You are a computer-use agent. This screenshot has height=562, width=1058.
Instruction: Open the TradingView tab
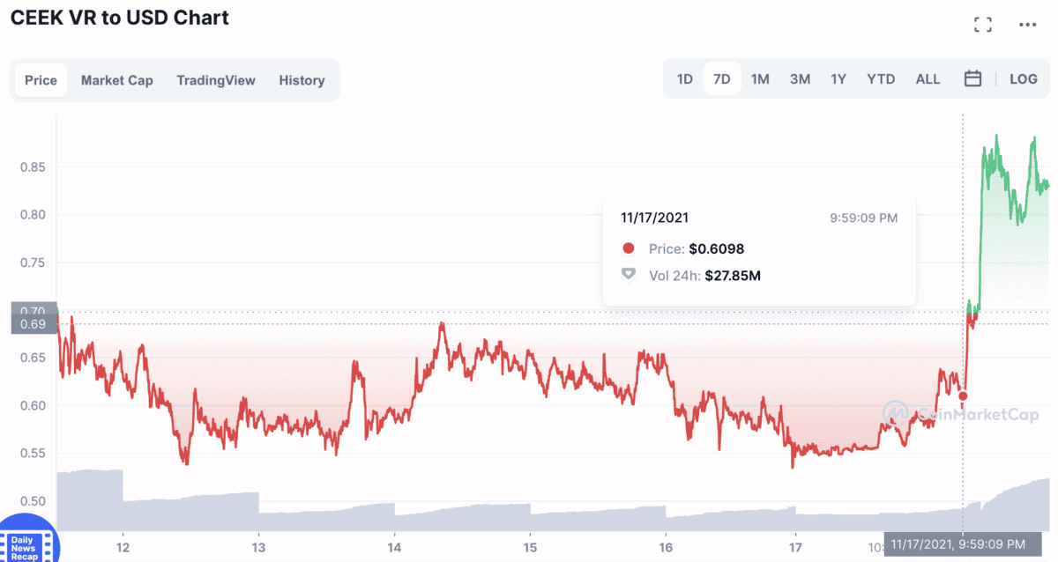tap(216, 80)
